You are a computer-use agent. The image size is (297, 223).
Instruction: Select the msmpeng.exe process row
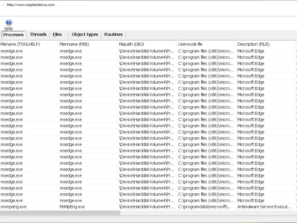pos(148,207)
